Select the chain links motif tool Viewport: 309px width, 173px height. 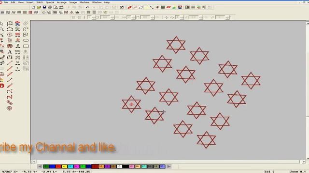[x=10, y=102]
